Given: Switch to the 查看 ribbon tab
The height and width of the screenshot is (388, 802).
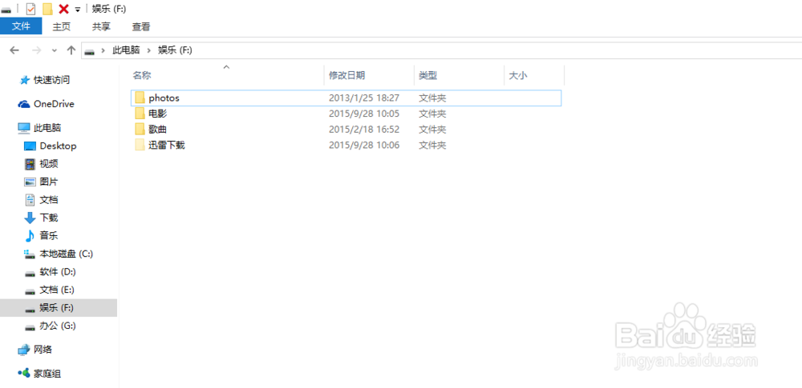Looking at the screenshot, I should point(141,26).
